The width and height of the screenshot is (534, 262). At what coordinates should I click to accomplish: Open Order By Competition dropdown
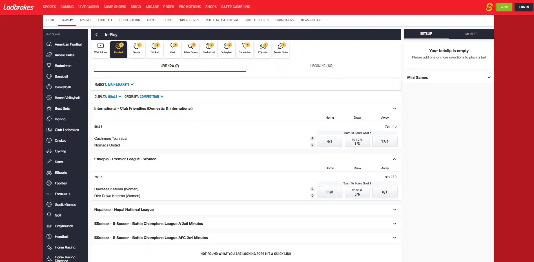pos(152,97)
